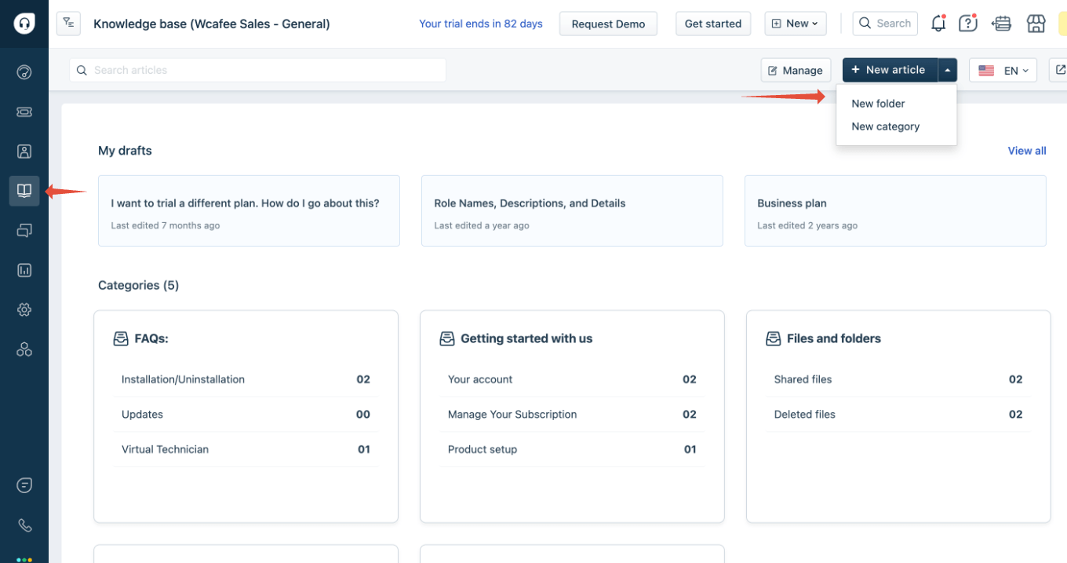Open the EN language dropdown
Image resolution: width=1067 pixels, height=563 pixels.
click(1003, 71)
